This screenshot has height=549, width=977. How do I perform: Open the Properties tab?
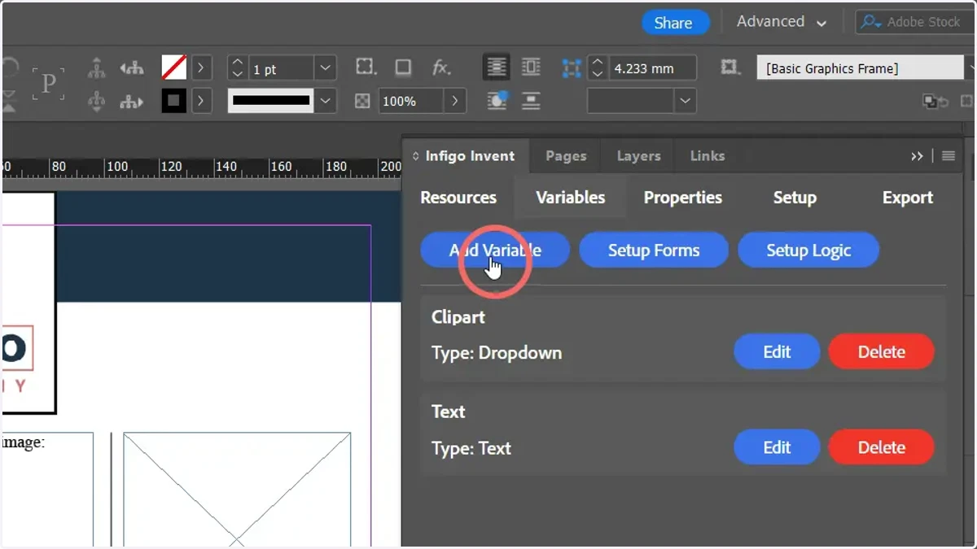[x=682, y=198]
